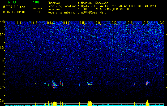167x106 pixels.
Task: Select the antenna value A504HB(yagi 4el)
Action: (94, 12)
